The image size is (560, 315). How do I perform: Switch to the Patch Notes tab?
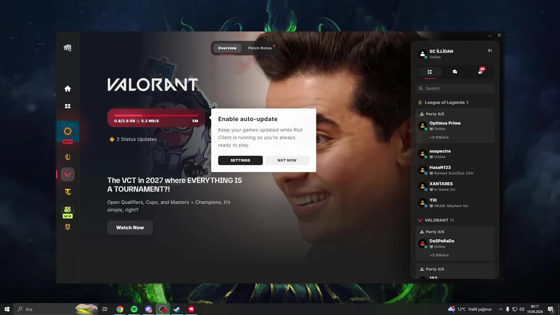[260, 48]
